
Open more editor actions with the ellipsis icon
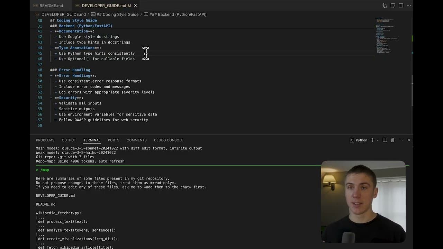pos(409,6)
